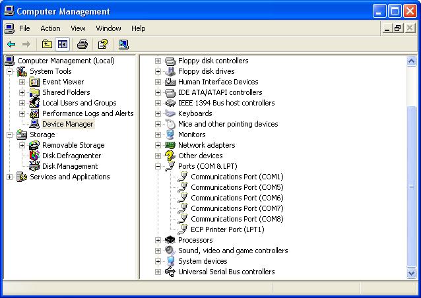Collapse the System Tools node
This screenshot has width=421, height=298.
[9, 71]
